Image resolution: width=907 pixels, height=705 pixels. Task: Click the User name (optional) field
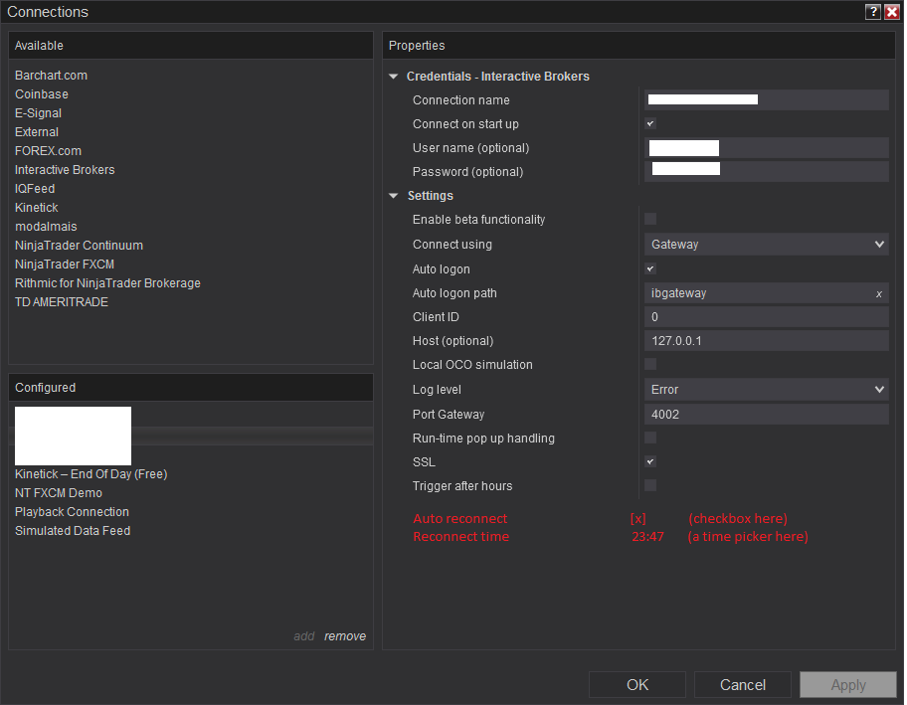point(767,148)
